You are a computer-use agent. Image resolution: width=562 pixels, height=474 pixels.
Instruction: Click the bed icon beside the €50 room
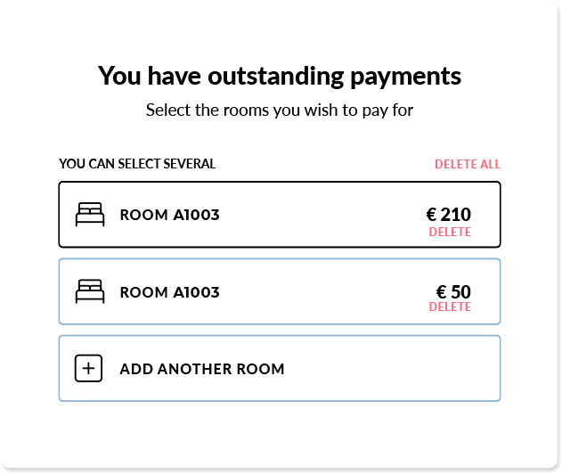(90, 291)
